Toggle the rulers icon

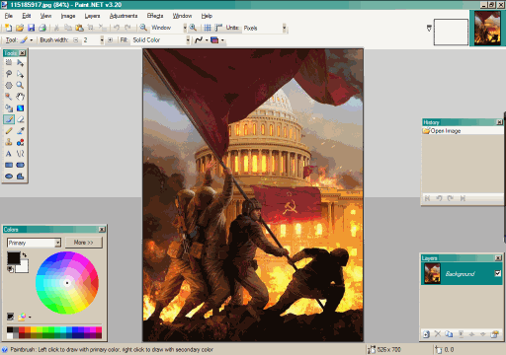218,28
